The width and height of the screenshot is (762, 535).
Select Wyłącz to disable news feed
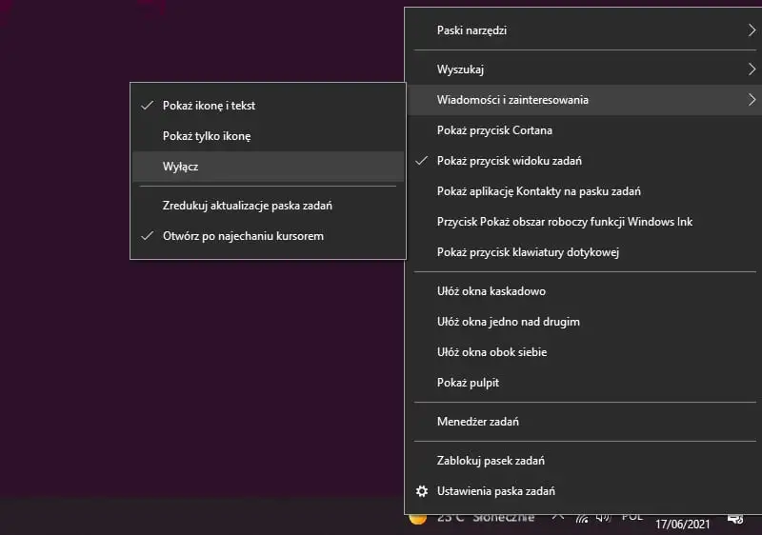269,167
